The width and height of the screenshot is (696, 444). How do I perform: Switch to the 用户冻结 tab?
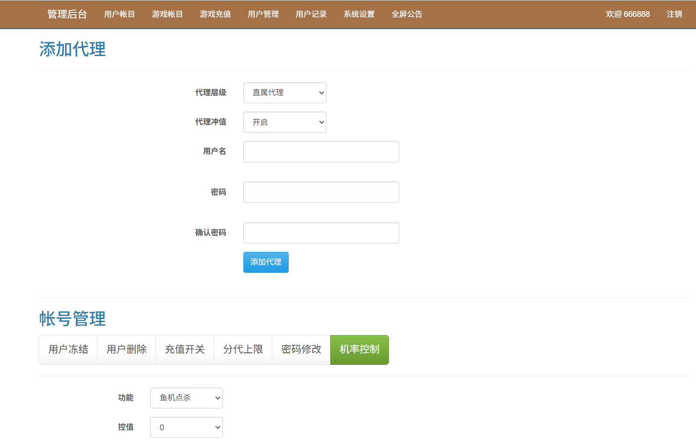tap(68, 350)
